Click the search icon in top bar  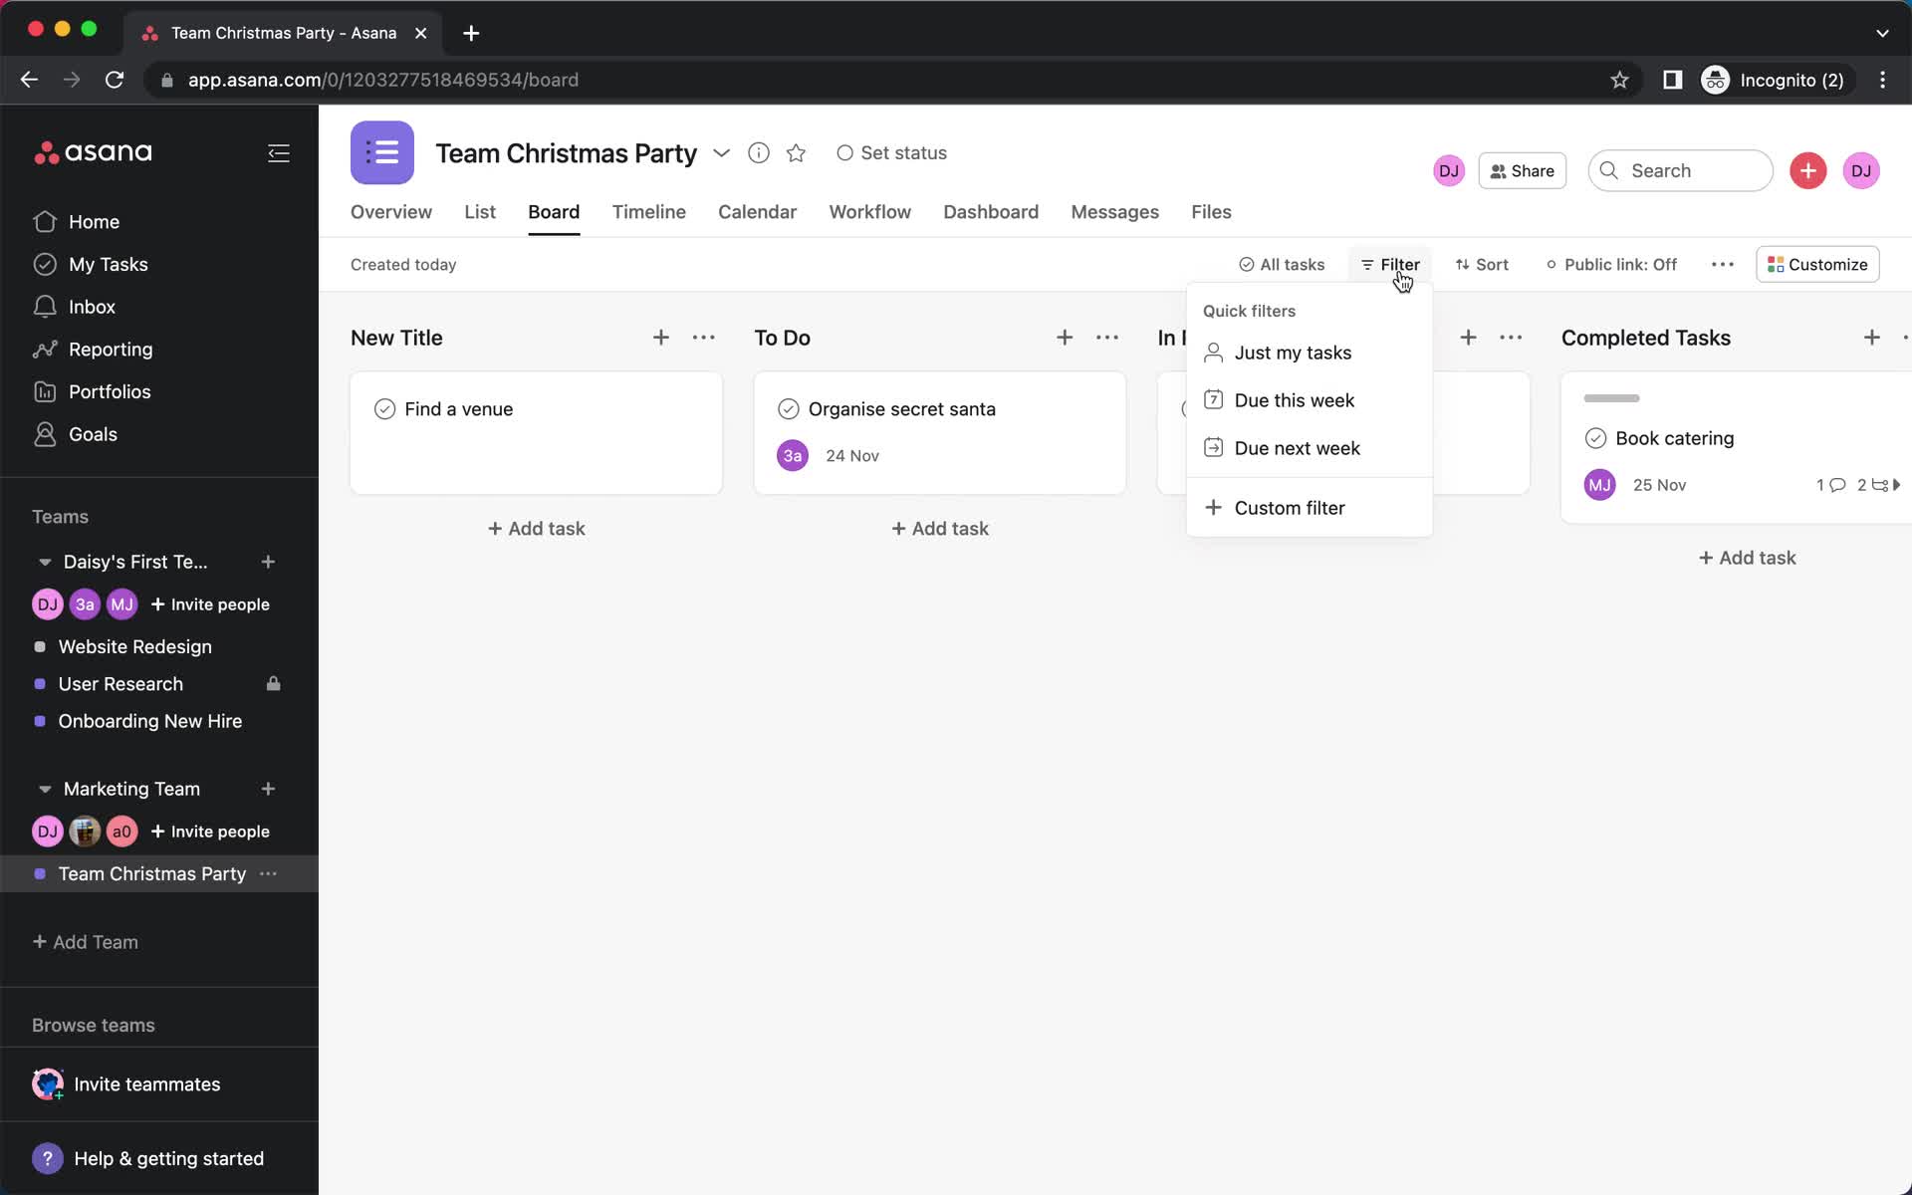(x=1608, y=169)
